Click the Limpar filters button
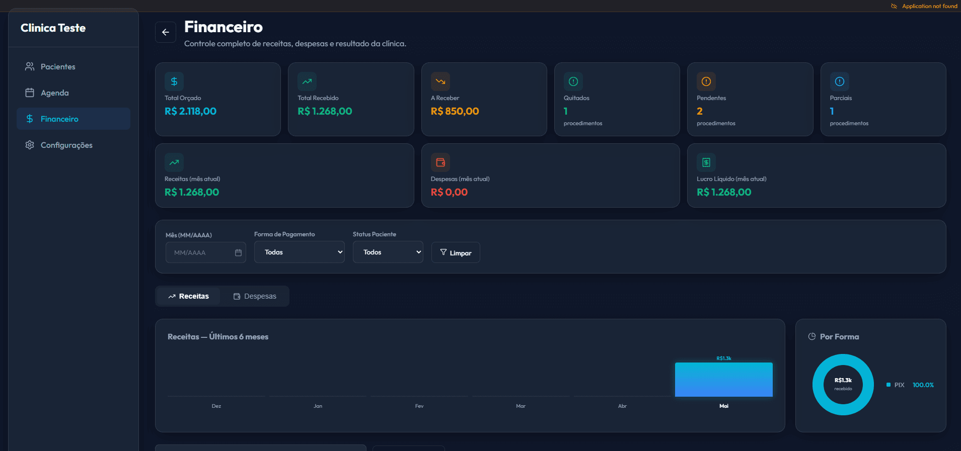The image size is (961, 451). 456,252
